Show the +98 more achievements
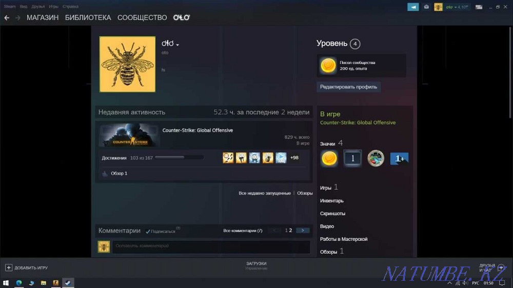513x288 pixels. click(294, 157)
